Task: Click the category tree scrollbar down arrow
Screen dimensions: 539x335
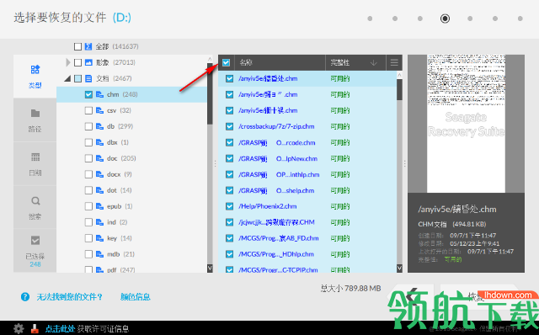Action: [210, 268]
